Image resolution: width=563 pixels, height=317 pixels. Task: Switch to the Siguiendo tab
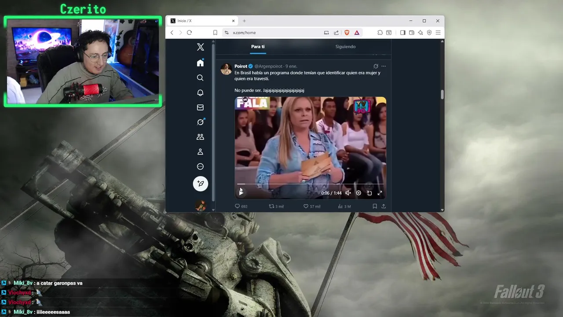point(345,47)
